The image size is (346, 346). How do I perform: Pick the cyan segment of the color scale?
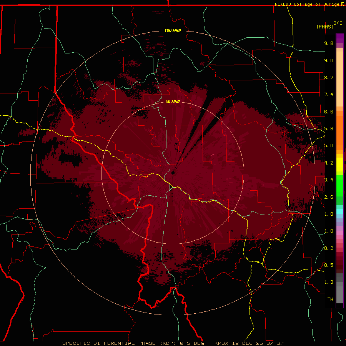[x=339, y=211]
